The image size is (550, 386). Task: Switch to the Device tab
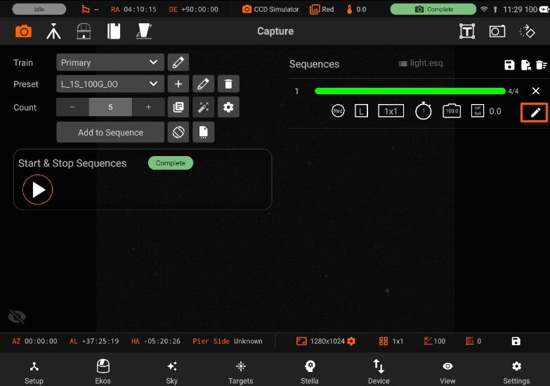coord(379,373)
